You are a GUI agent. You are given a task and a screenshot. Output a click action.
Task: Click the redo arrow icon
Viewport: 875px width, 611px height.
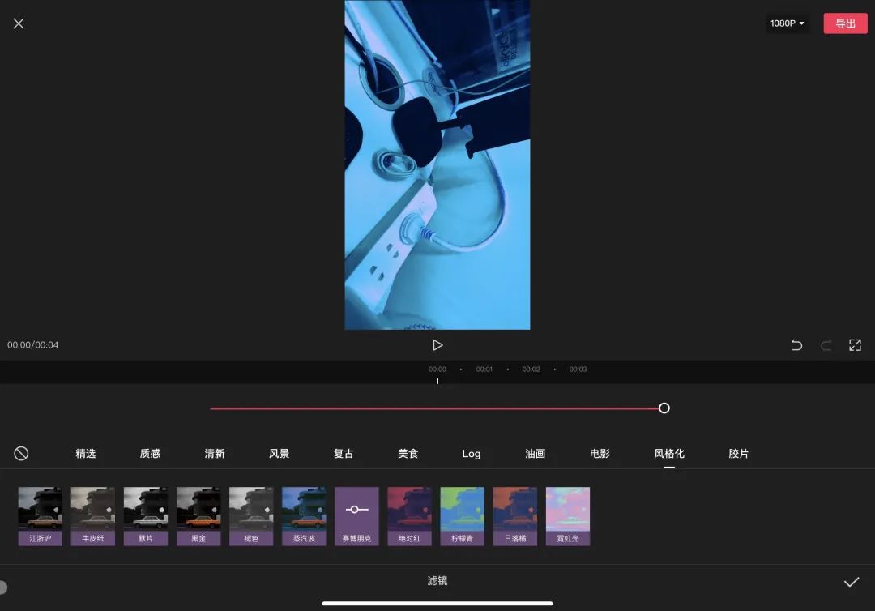click(826, 345)
